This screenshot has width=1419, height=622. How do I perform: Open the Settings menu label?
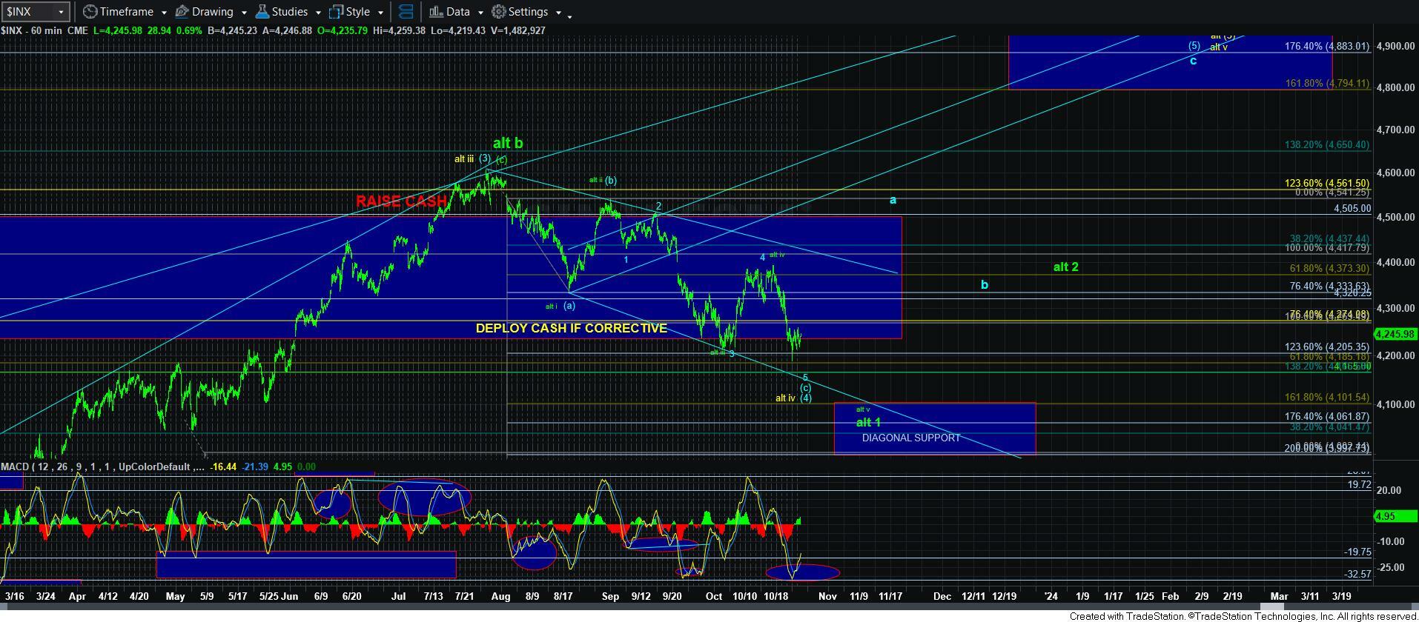(528, 12)
